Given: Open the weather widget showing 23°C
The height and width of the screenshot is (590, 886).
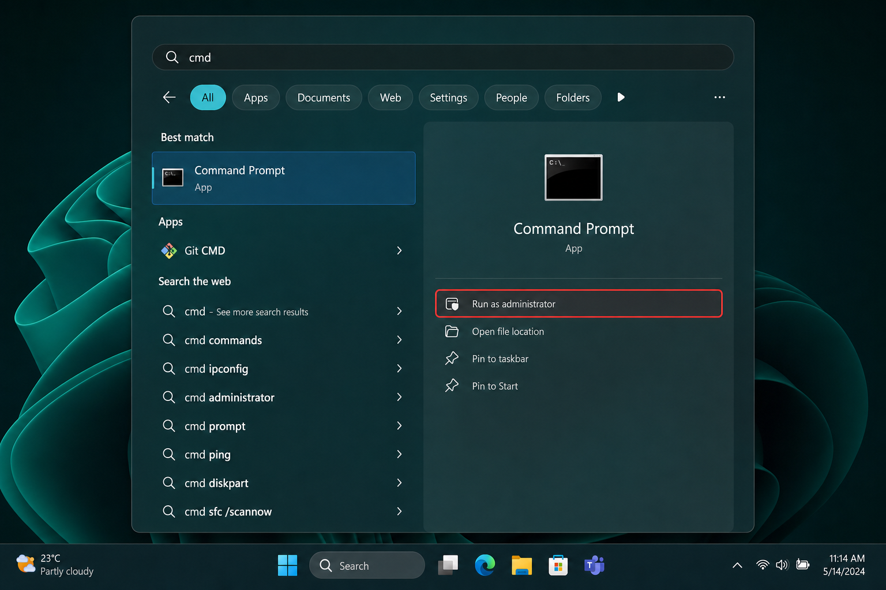Looking at the screenshot, I should [55, 565].
